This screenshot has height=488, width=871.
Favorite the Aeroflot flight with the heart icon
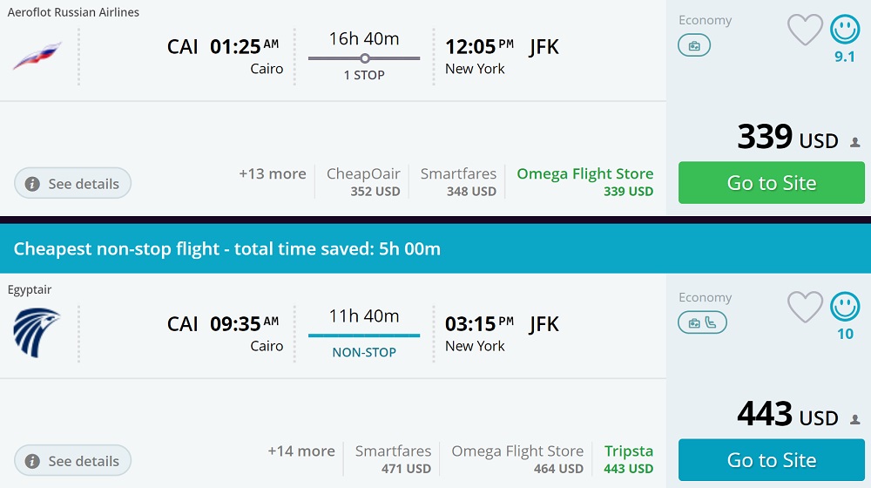tap(805, 30)
